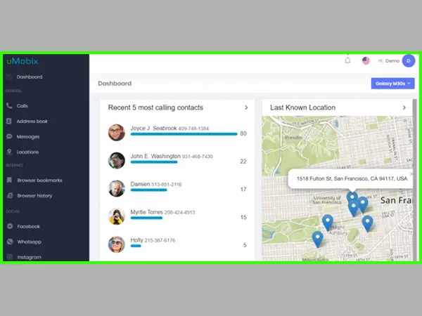Click the Browser history icon
Image resolution: width=422 pixels, height=316 pixels.
tap(10, 196)
